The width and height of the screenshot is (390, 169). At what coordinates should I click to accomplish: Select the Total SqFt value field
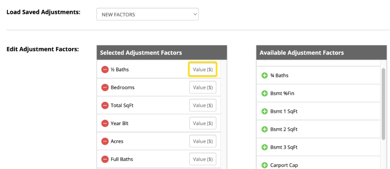[203, 105]
